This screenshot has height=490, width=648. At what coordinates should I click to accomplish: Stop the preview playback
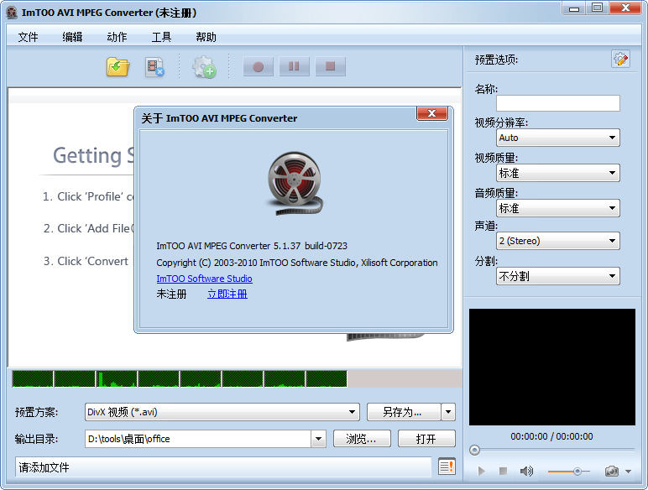pyautogui.click(x=503, y=471)
